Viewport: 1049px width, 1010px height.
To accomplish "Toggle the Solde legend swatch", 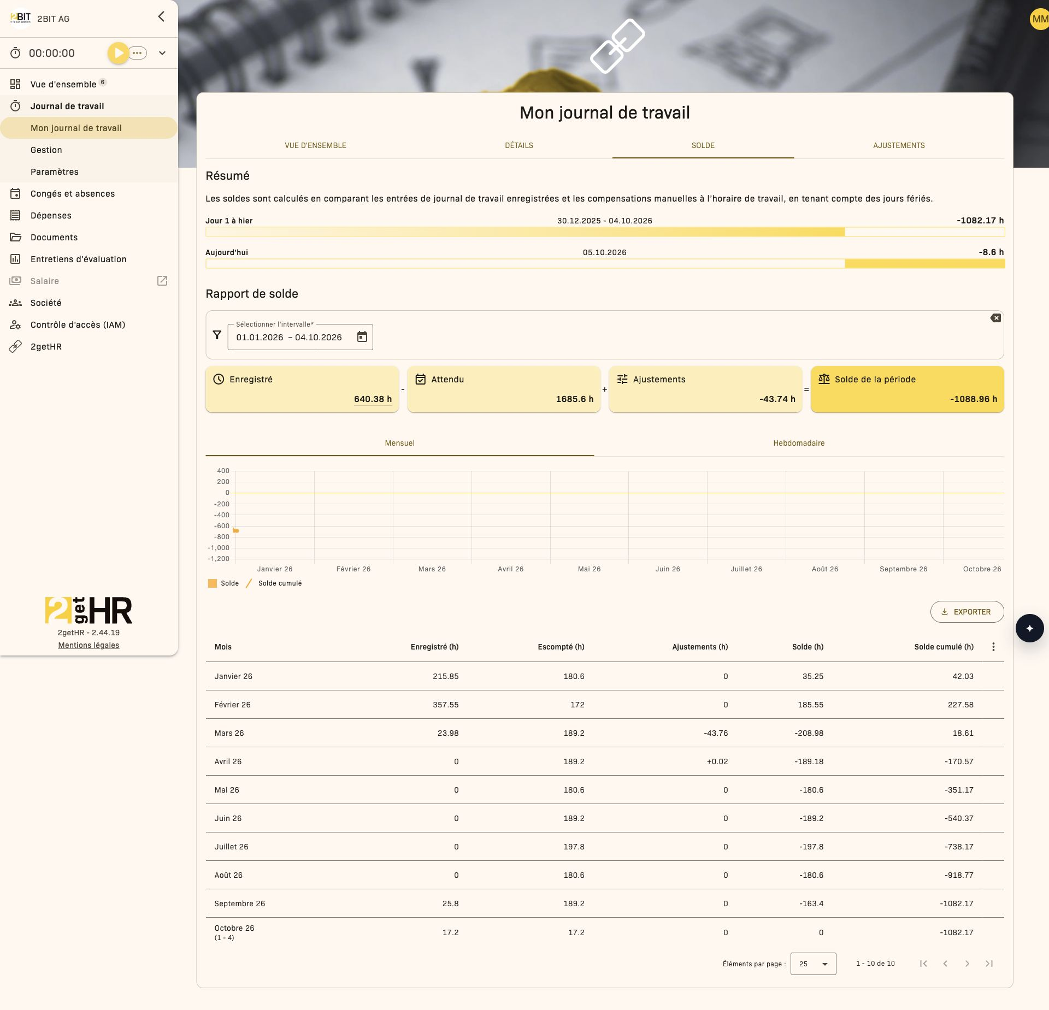I will [x=213, y=583].
